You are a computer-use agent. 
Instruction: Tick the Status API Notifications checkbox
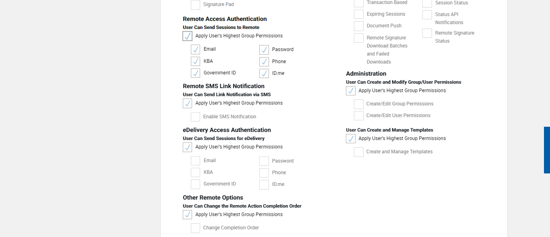(427, 15)
